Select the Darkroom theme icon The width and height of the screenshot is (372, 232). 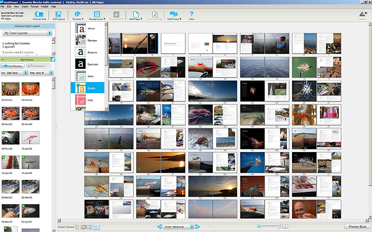point(80,64)
